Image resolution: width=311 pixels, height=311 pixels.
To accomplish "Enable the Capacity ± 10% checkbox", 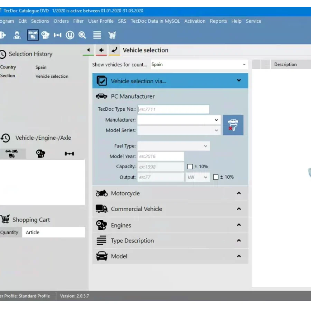I will tap(190, 167).
